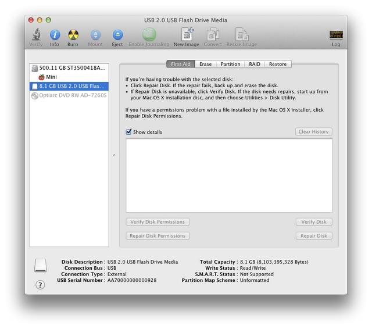The width and height of the screenshot is (372, 329).
Task: Open the Info toolbar icon
Action: coord(55,35)
